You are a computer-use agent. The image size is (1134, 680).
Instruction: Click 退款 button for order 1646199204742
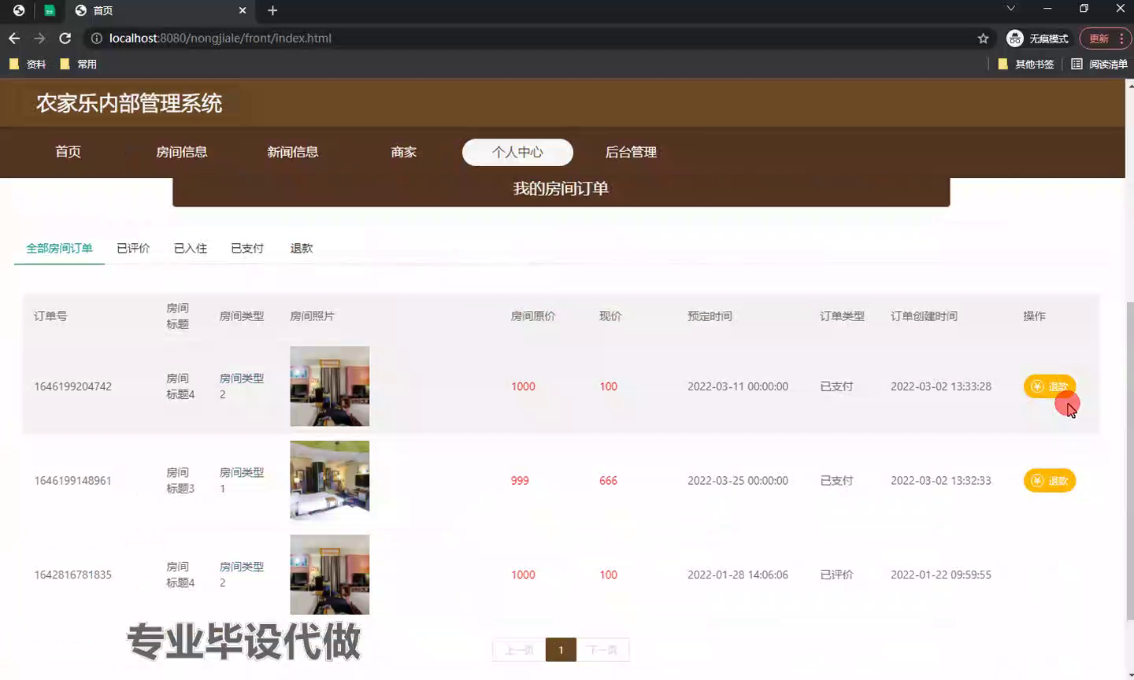tap(1049, 386)
